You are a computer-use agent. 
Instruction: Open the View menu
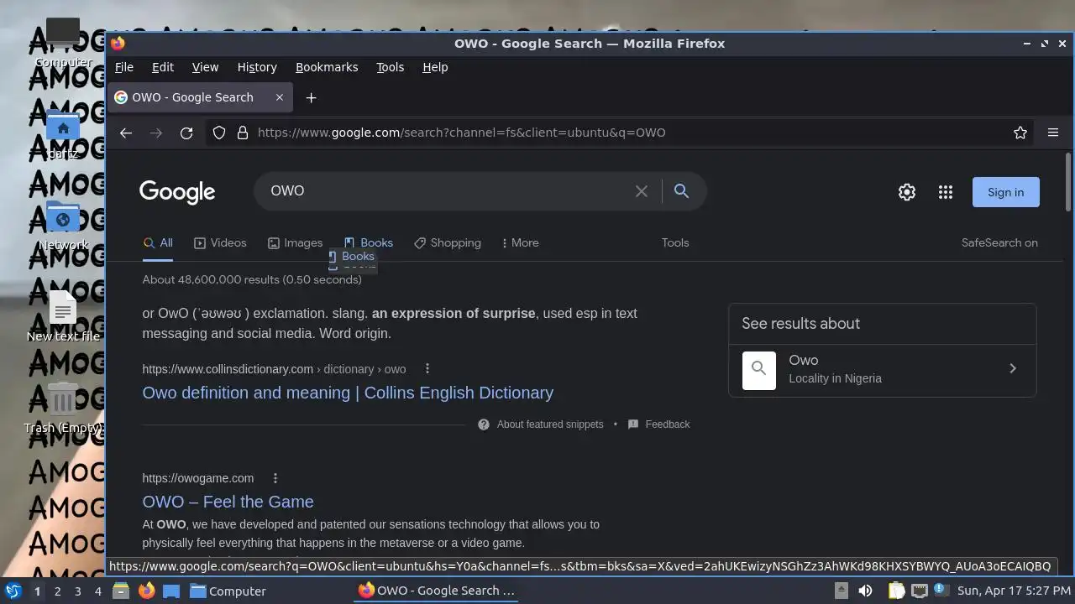(x=205, y=67)
